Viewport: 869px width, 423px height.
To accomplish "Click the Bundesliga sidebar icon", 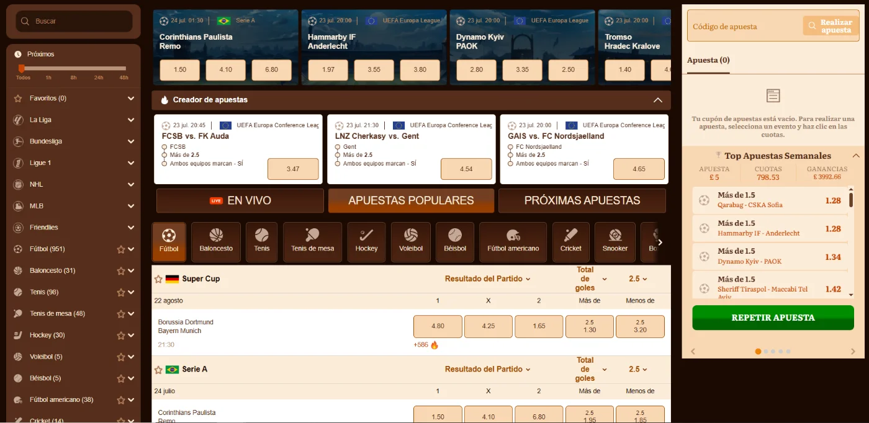I will (x=18, y=141).
